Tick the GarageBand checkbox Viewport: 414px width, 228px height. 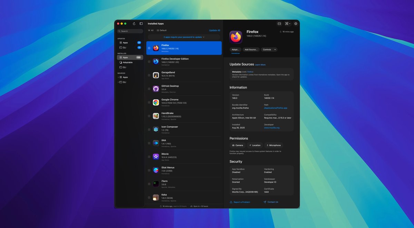coord(149,75)
